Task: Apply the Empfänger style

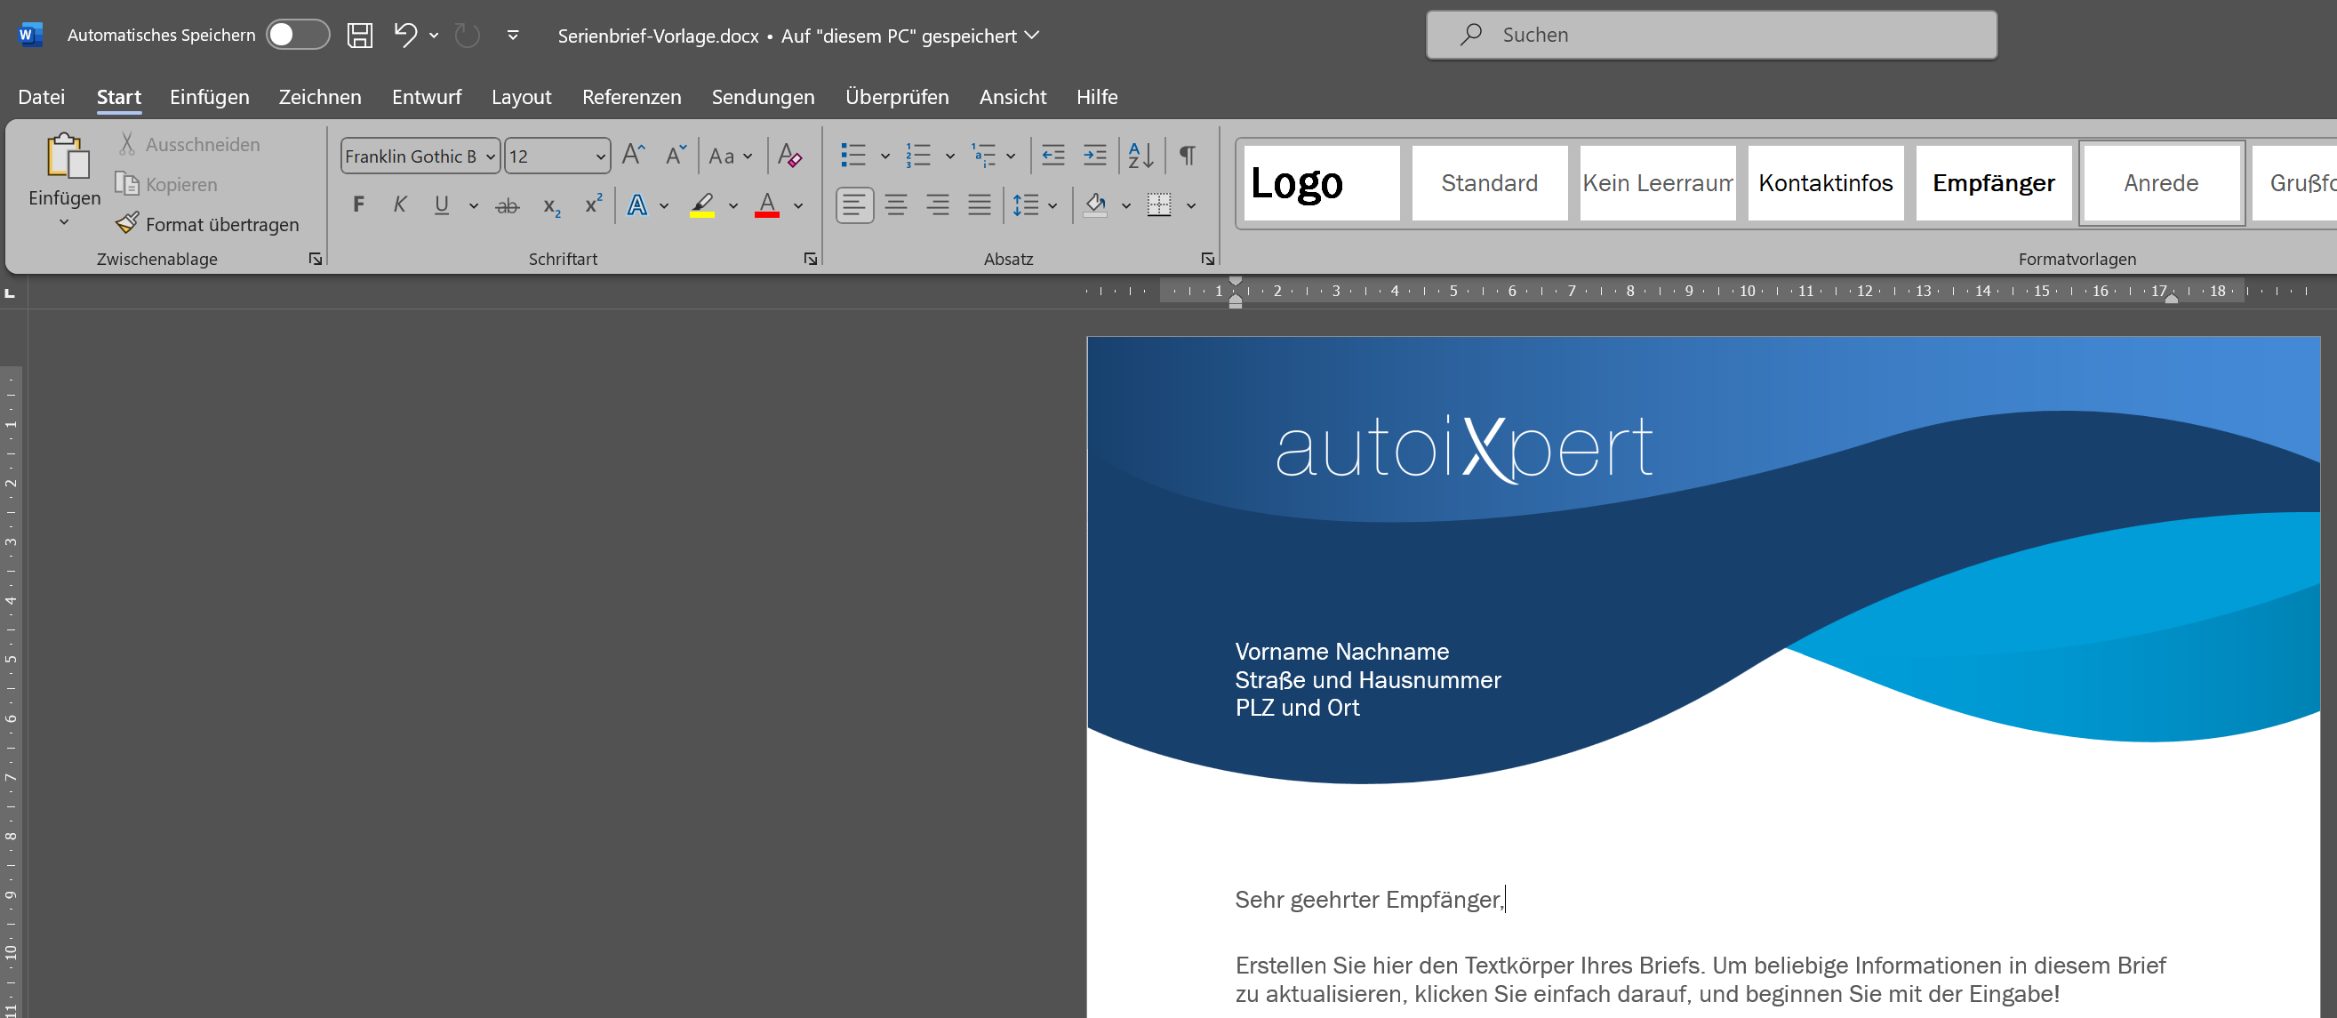Action: coord(1994,183)
